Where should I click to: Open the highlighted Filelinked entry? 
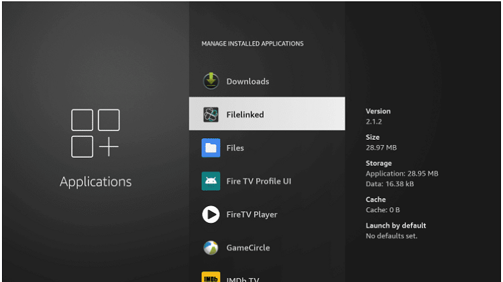pos(267,113)
